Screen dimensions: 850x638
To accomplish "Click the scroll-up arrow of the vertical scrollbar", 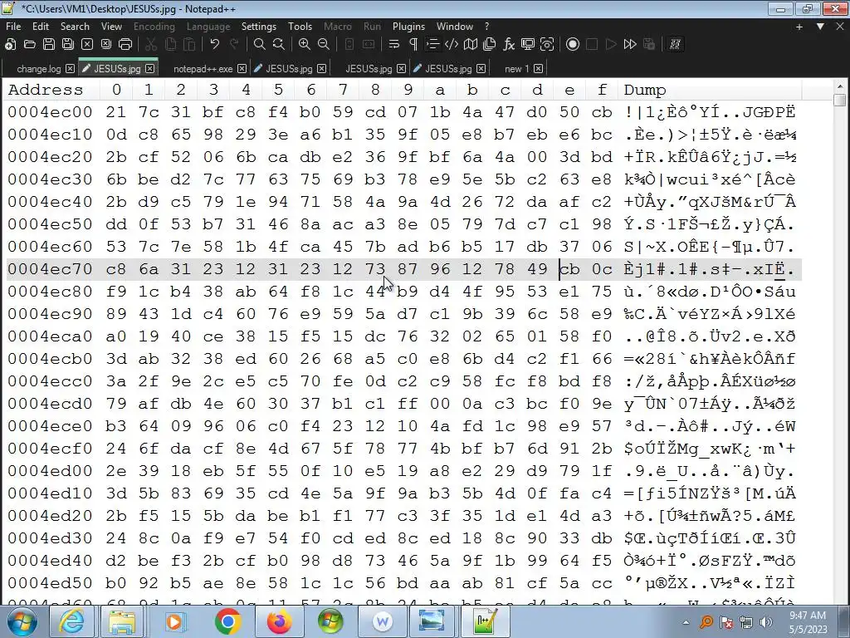I will [x=840, y=86].
